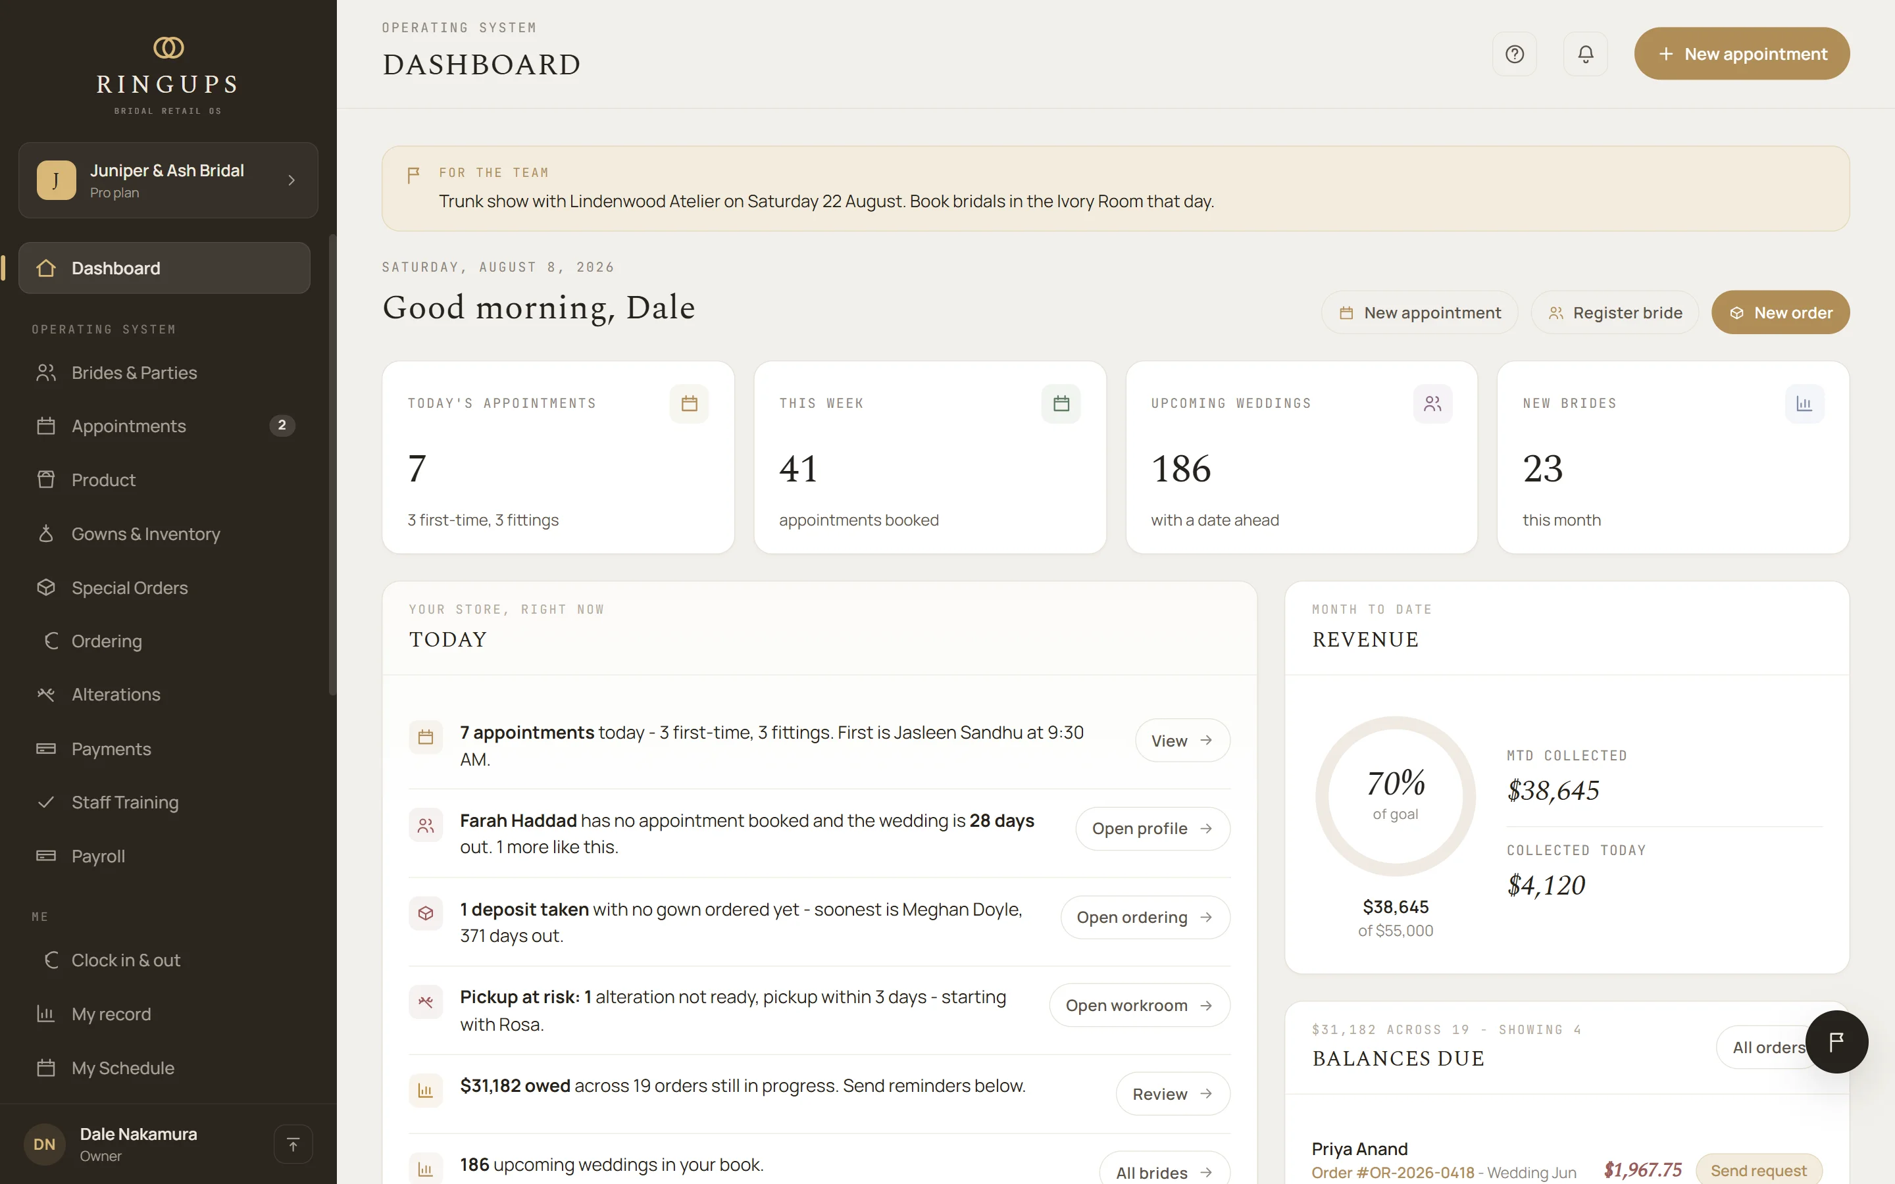The height and width of the screenshot is (1184, 1895).
Task: Click scissors icon beside Pickup at risk row
Action: point(426,1002)
